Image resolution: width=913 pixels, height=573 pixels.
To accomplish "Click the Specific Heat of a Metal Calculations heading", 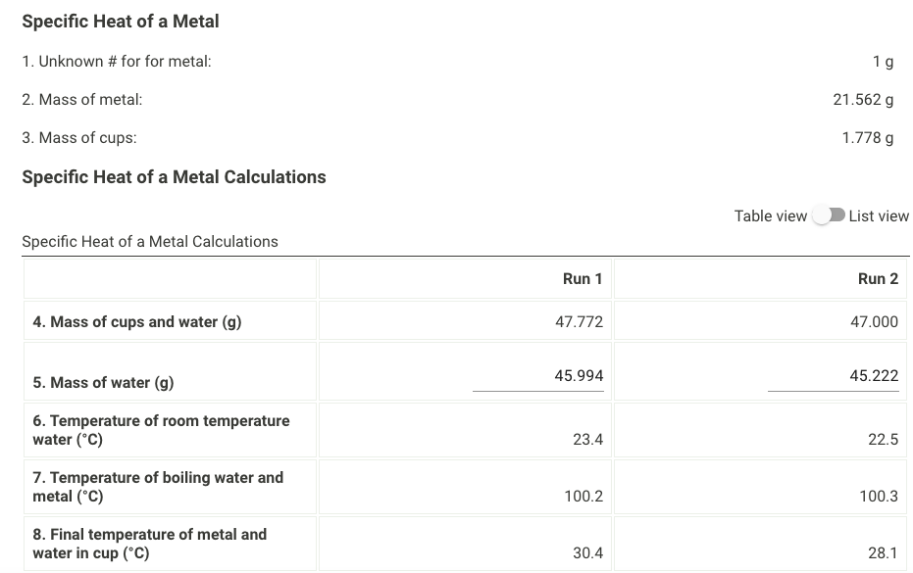I will point(175,177).
